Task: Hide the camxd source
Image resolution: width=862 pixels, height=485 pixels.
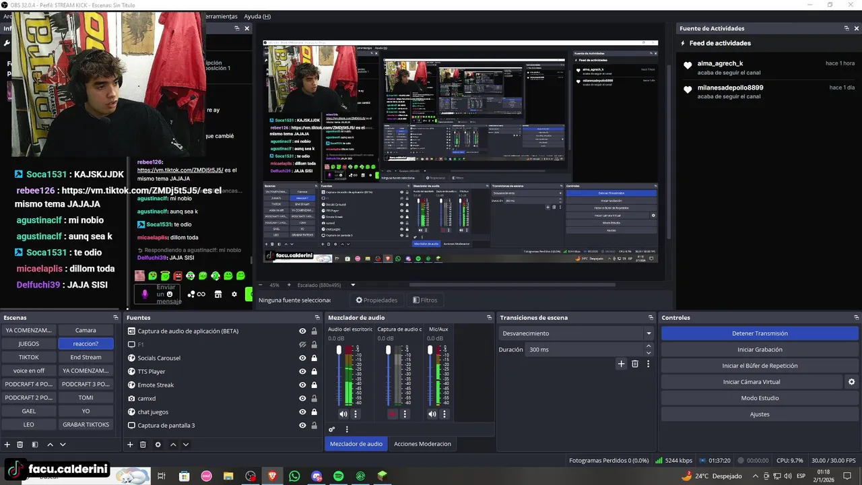Action: (302, 399)
